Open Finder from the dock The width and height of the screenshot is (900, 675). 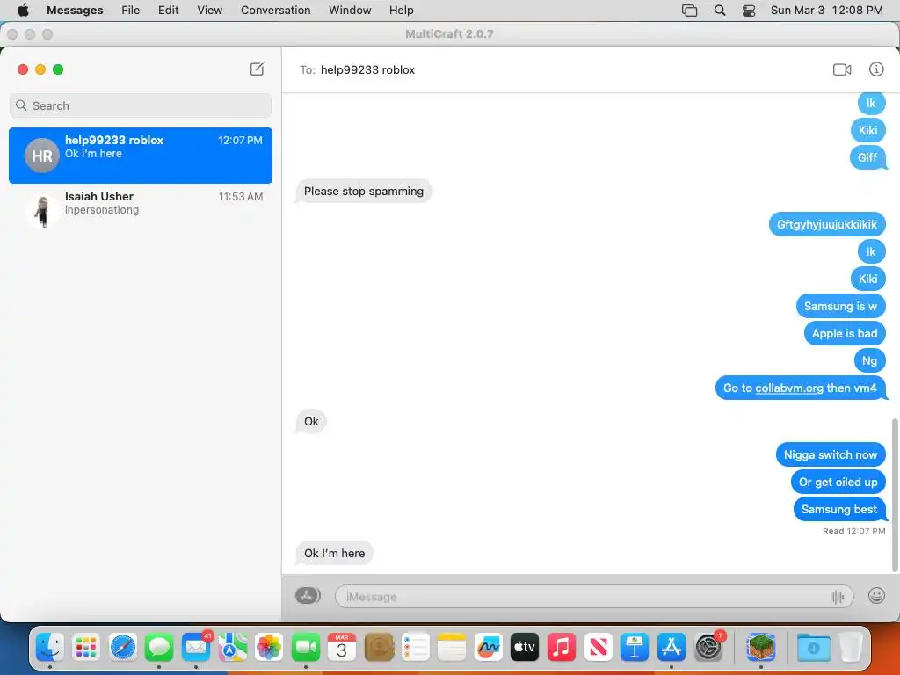click(x=50, y=648)
